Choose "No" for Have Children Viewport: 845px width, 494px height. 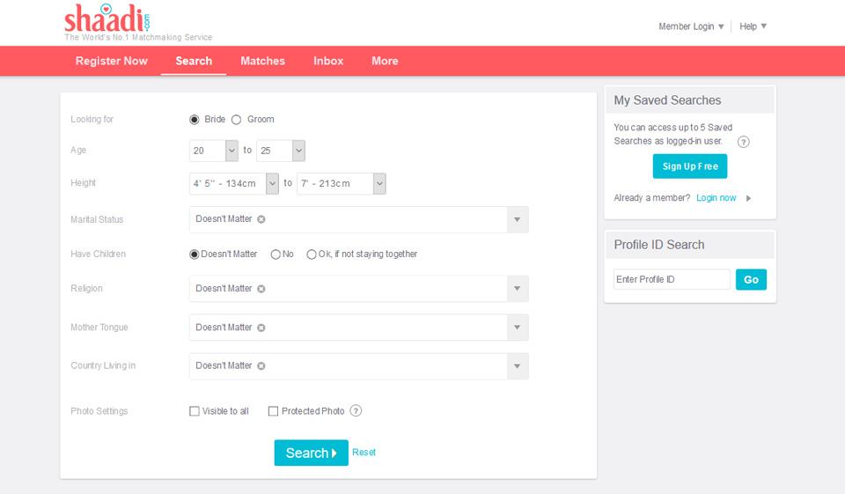[x=276, y=254]
